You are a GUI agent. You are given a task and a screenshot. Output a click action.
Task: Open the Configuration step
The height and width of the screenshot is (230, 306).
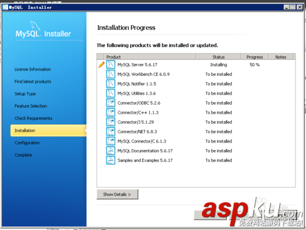[27, 143]
